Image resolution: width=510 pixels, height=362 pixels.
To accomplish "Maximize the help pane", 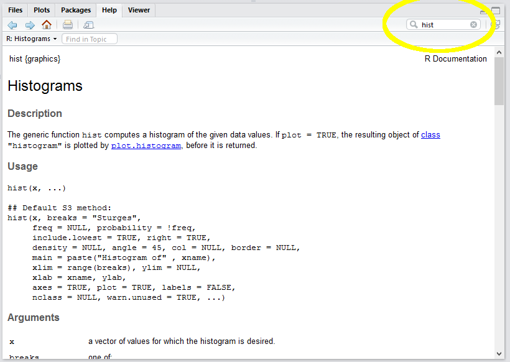I will 496,11.
